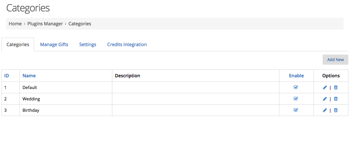Toggle Enable checkbox for Birthday category

click(296, 110)
